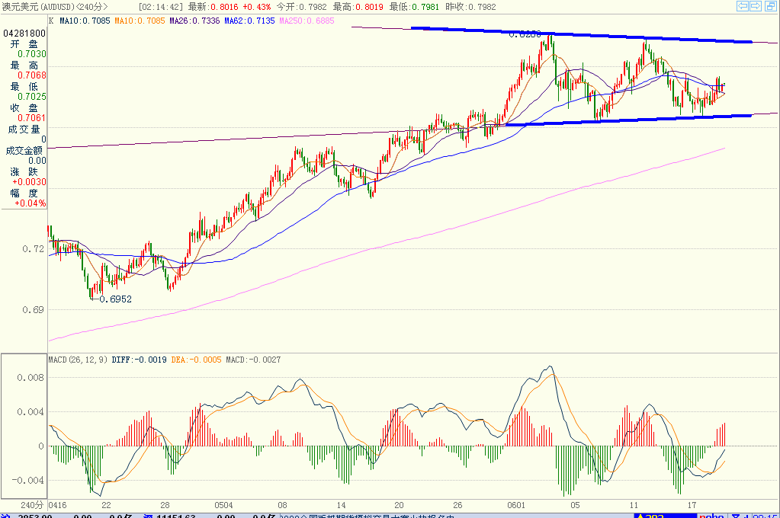The image size is (780, 518).
Task: Click the 涨跌 value +0.0030
Action: [29, 182]
